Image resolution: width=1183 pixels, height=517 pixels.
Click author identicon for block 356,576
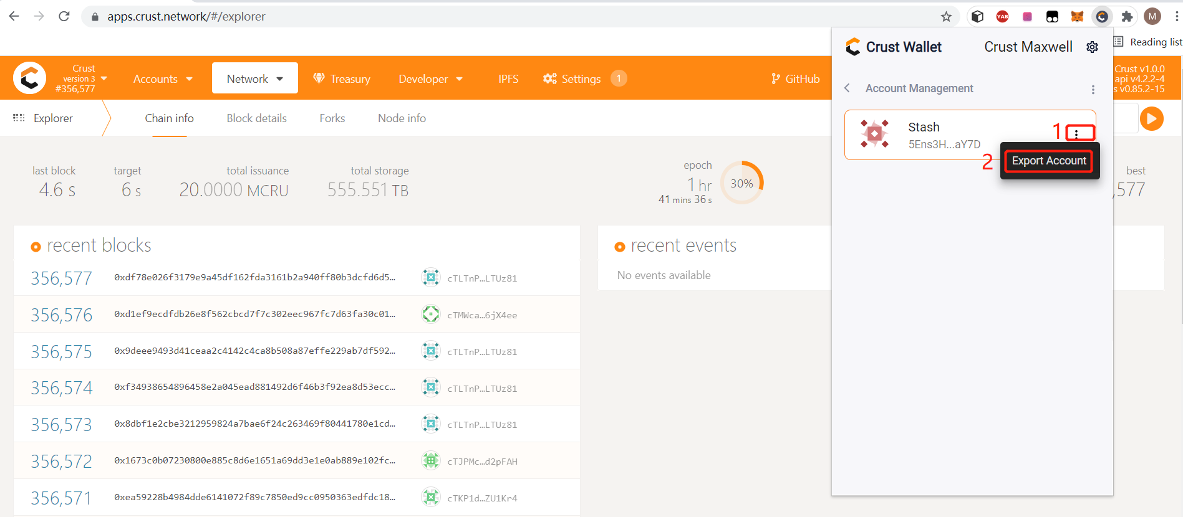tap(431, 314)
